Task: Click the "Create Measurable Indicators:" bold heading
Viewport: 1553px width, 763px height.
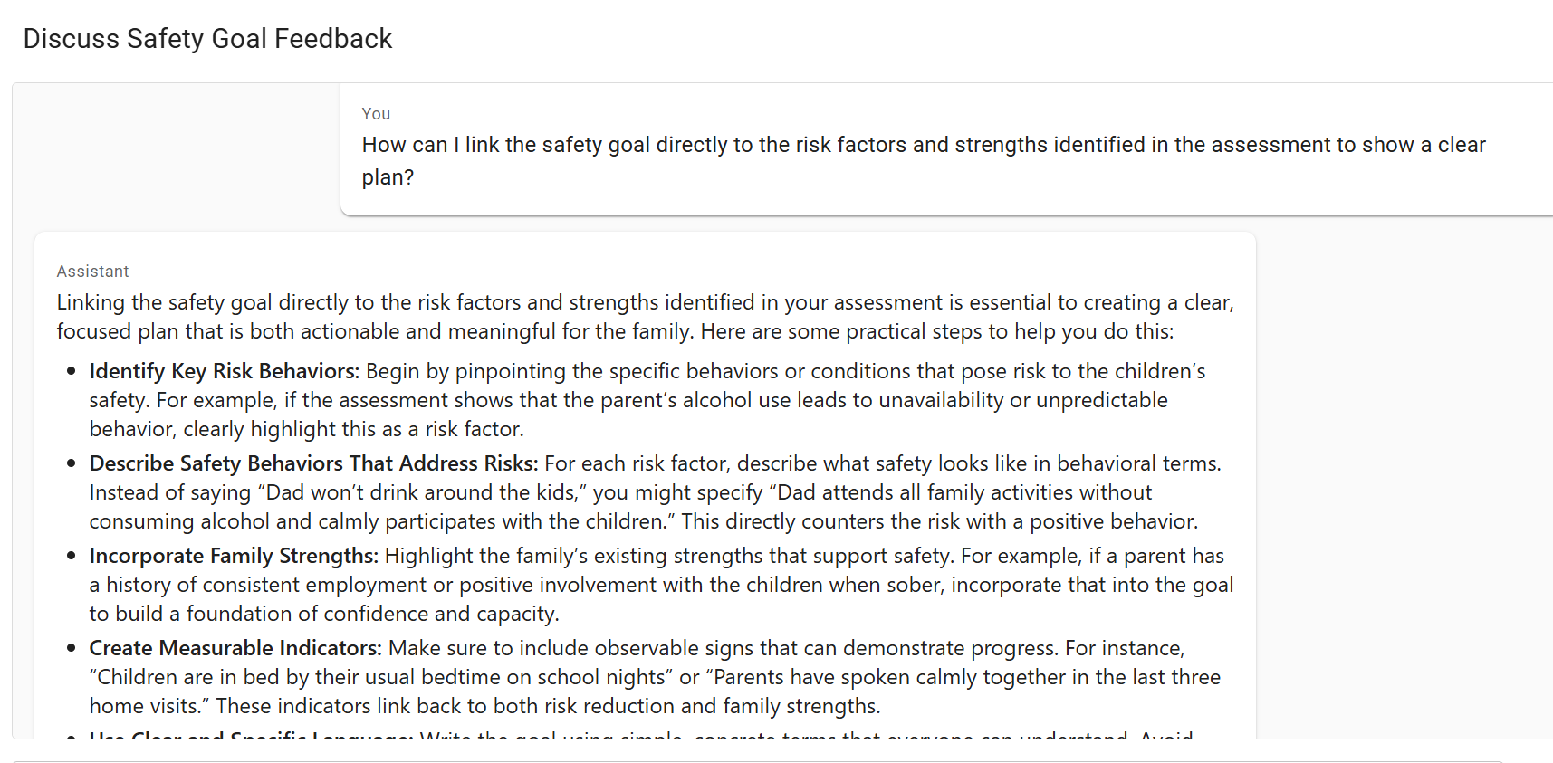Action: [x=235, y=648]
